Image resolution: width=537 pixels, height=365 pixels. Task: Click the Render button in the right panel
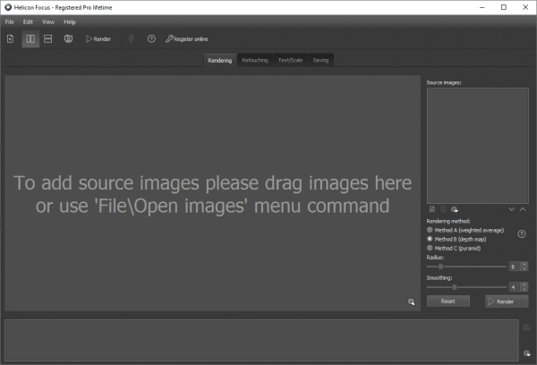506,301
